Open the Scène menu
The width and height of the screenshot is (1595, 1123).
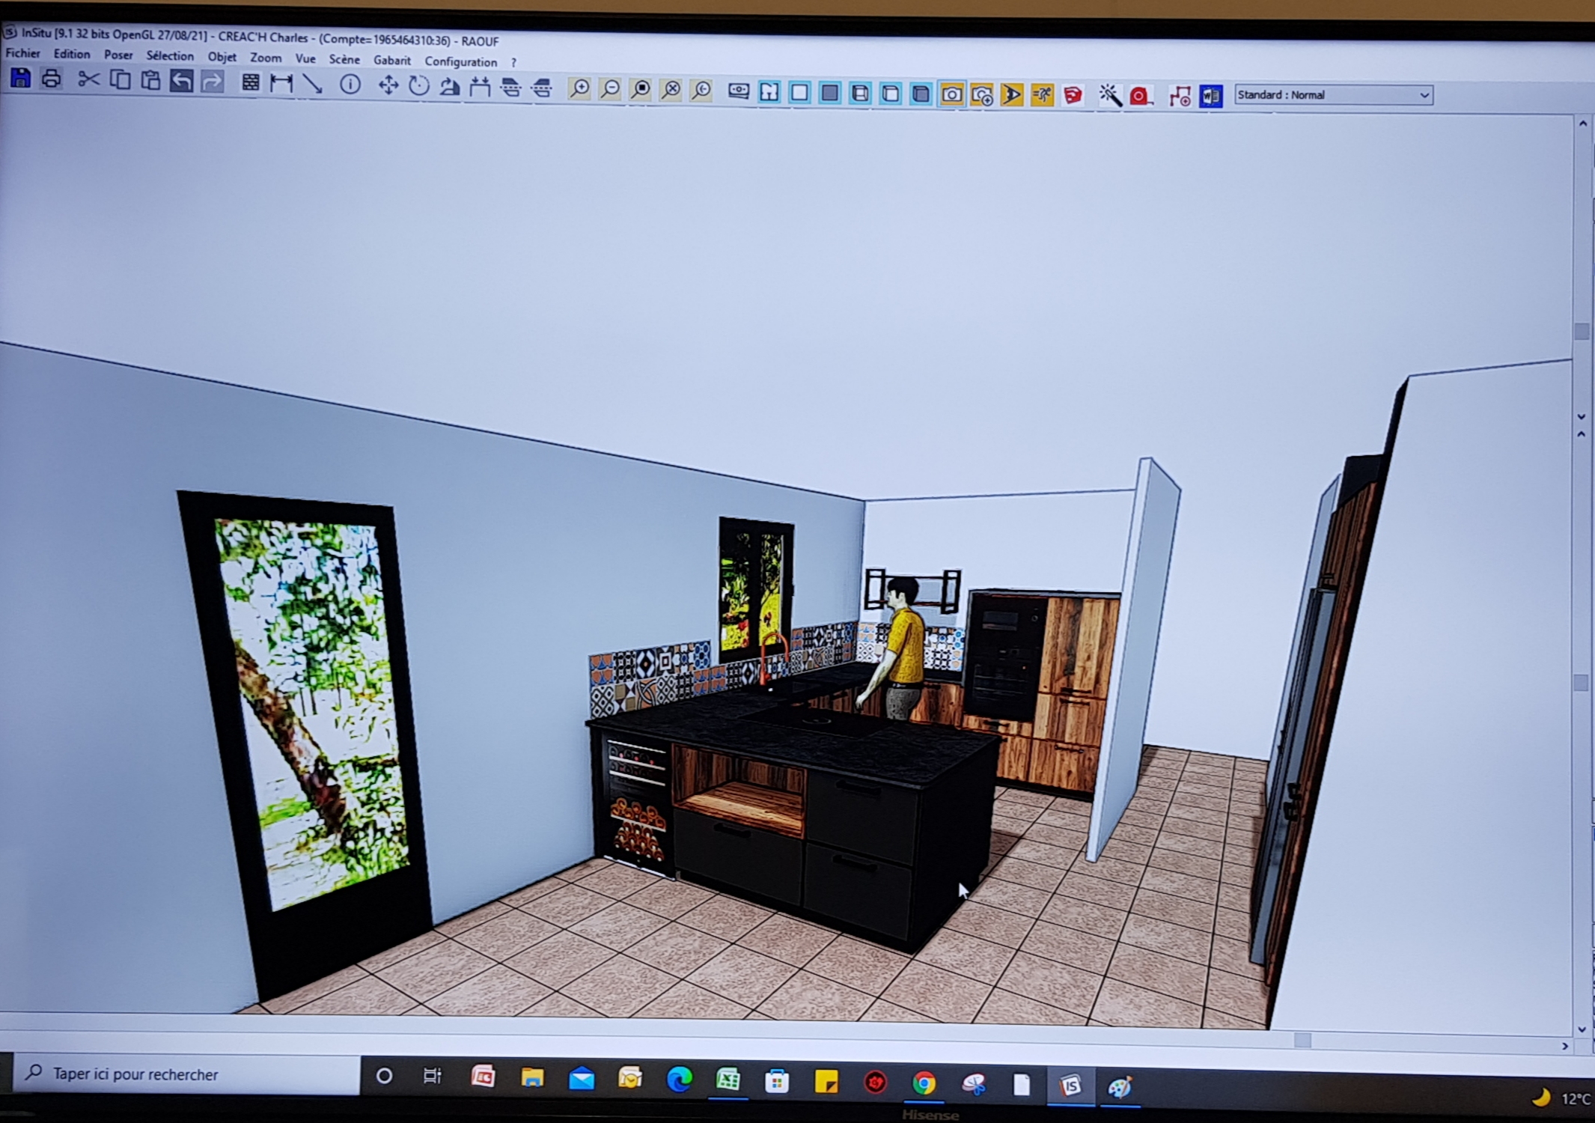(x=344, y=59)
